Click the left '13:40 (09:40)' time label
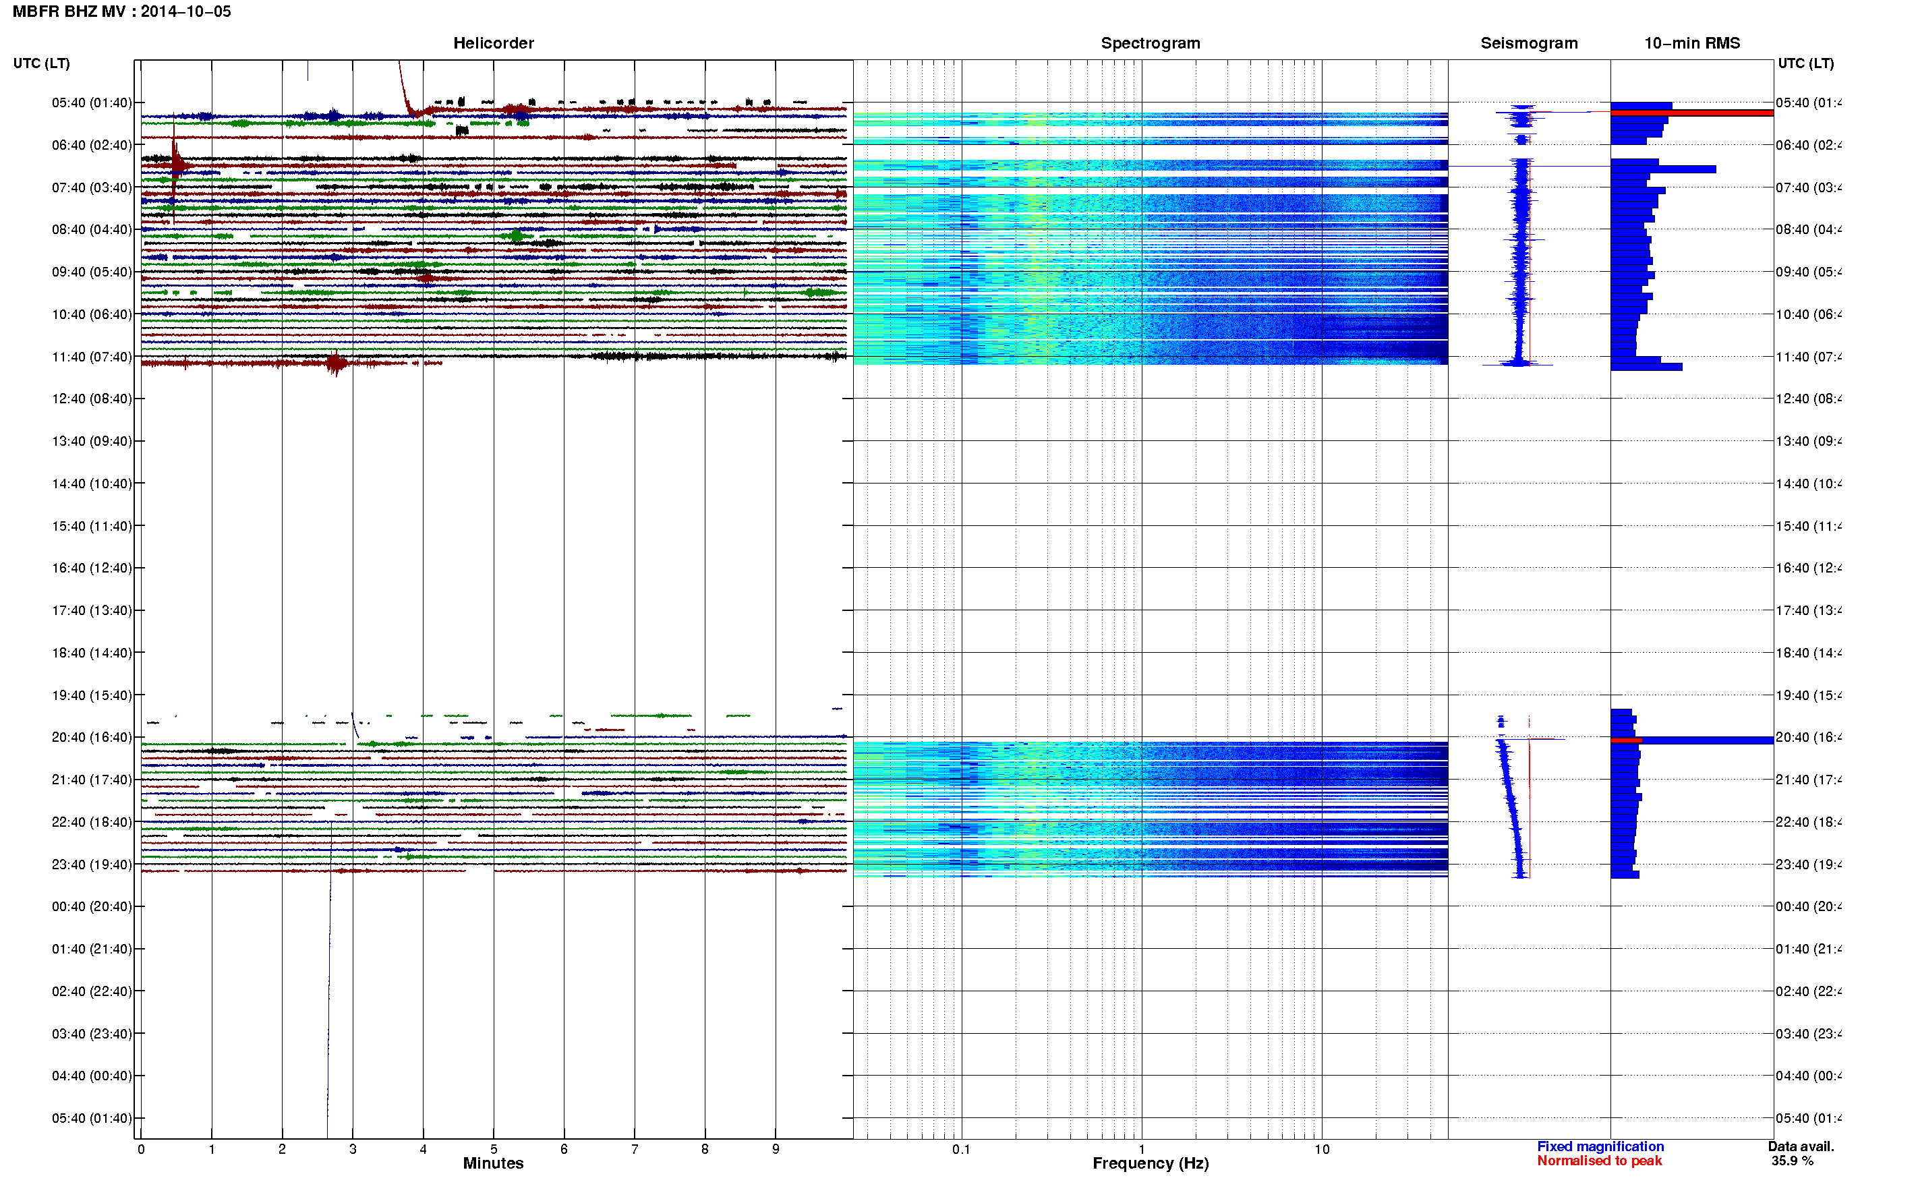This screenshot has width=1918, height=1199. coord(92,441)
